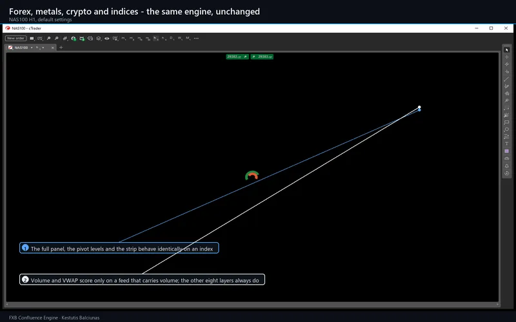Select the pencil freehand drawing tool
Screen dimensions: 516x322
pyautogui.click(x=507, y=86)
